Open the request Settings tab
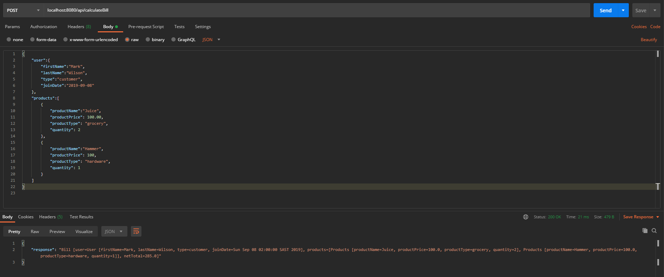The image size is (664, 277). pyautogui.click(x=203, y=27)
